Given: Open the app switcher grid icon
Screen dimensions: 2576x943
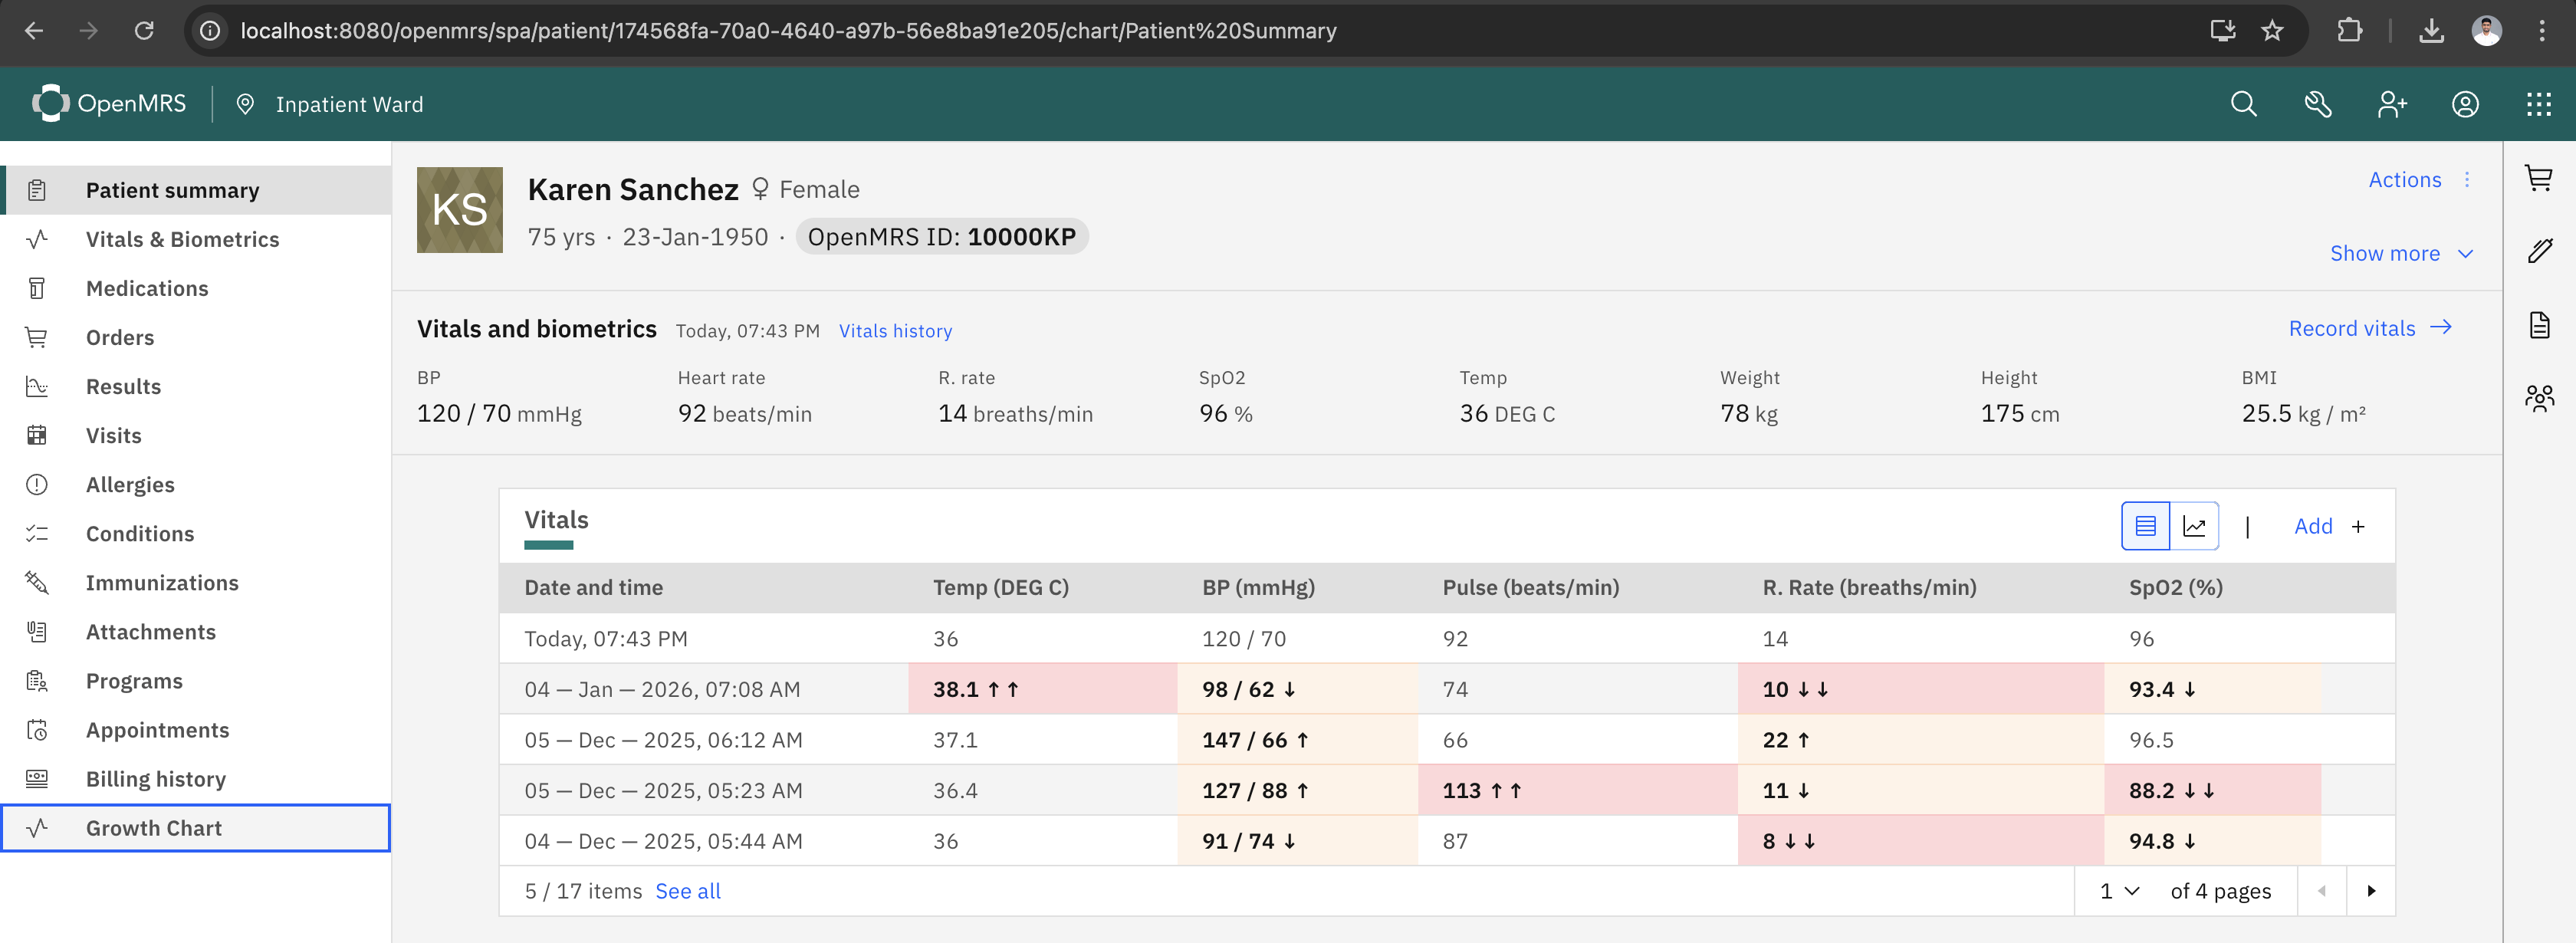Looking at the screenshot, I should point(2540,104).
